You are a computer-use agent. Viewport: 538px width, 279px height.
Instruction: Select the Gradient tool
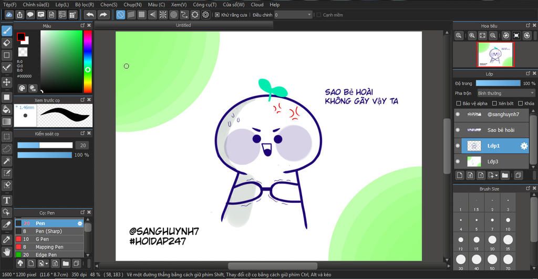(7, 121)
